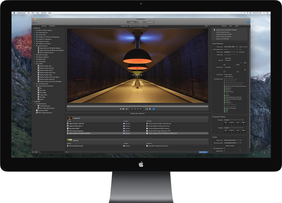The width and height of the screenshot is (282, 203).
Task: Click the 4K video sharing preset icon
Action: point(38,88)
